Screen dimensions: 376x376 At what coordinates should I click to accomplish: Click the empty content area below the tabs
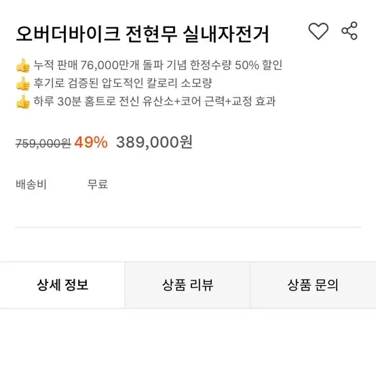click(x=188, y=343)
